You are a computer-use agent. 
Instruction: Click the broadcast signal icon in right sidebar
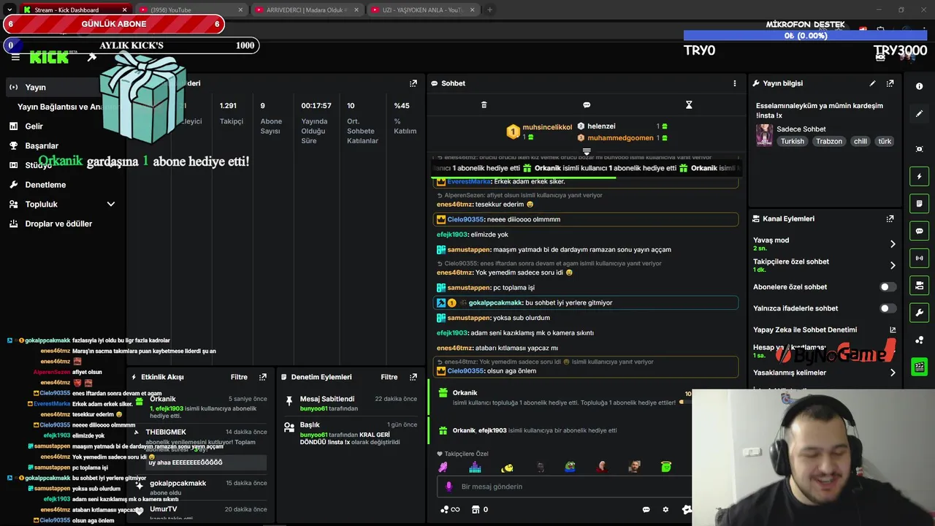[919, 258]
